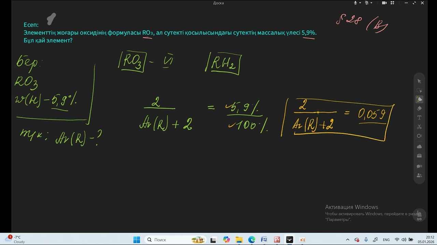Toggle the microphone in title bar
This screenshot has height=245, width=437.
coord(355,3)
